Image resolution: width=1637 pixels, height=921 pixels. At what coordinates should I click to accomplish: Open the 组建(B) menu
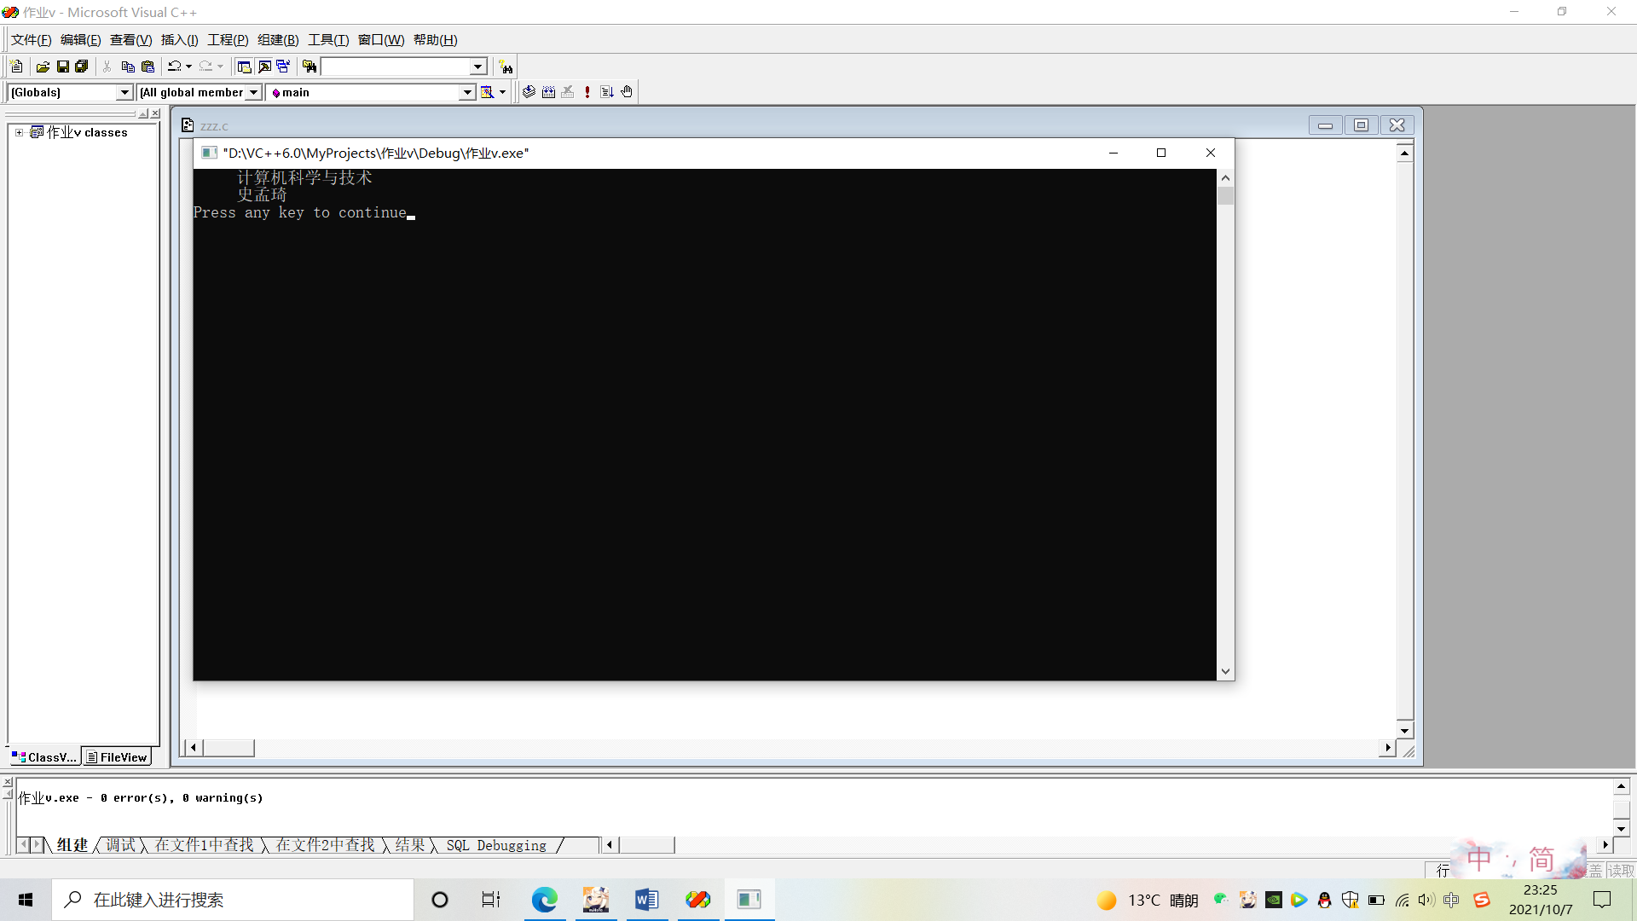pos(278,40)
